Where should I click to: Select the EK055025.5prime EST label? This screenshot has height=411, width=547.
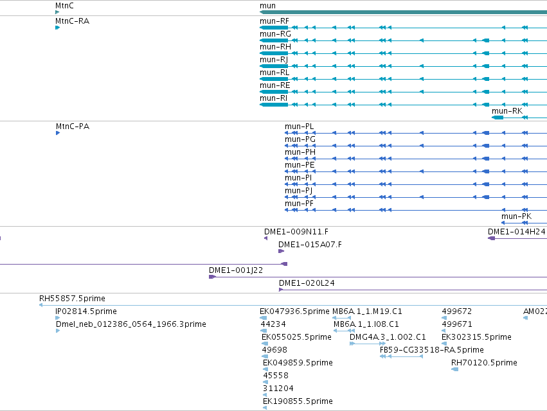[296, 337]
